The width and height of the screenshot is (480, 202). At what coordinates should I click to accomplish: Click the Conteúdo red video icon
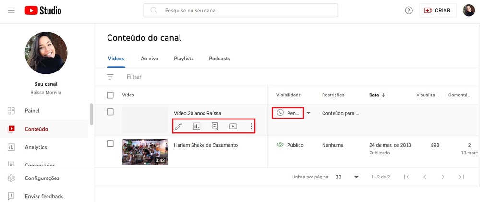click(x=11, y=129)
